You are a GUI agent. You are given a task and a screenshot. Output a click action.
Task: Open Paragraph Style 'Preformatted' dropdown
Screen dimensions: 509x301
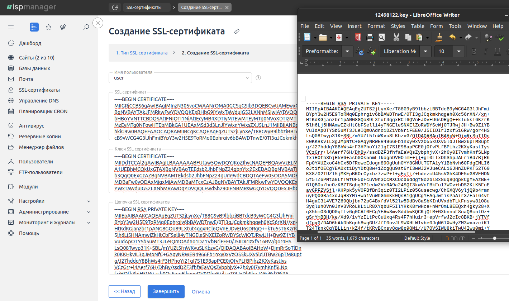pyautogui.click(x=347, y=52)
